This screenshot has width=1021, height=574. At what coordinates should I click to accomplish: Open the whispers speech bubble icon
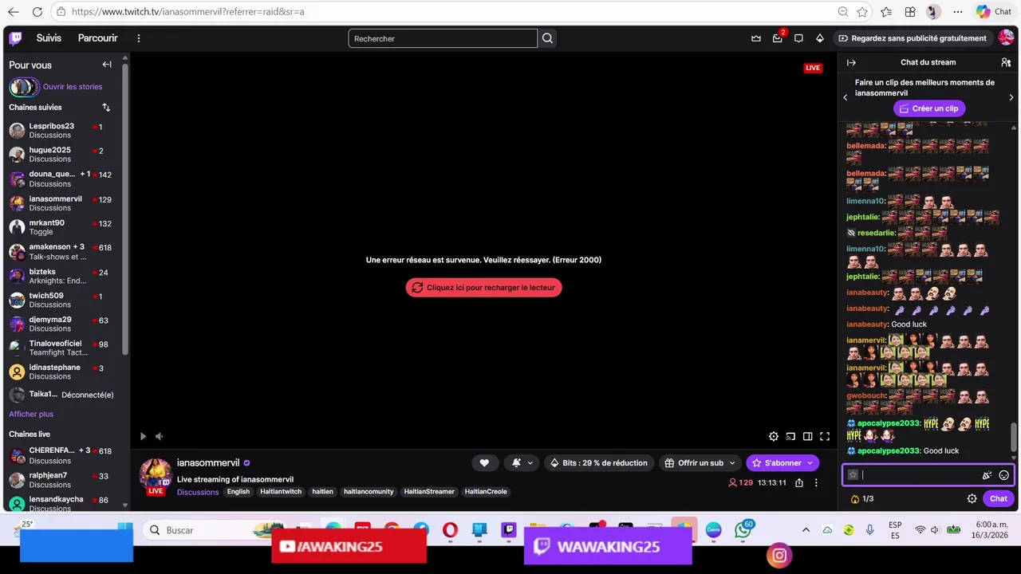798,38
